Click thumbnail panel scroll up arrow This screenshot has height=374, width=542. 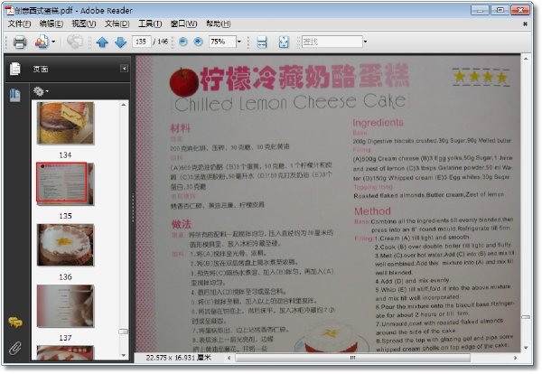pyautogui.click(x=124, y=105)
